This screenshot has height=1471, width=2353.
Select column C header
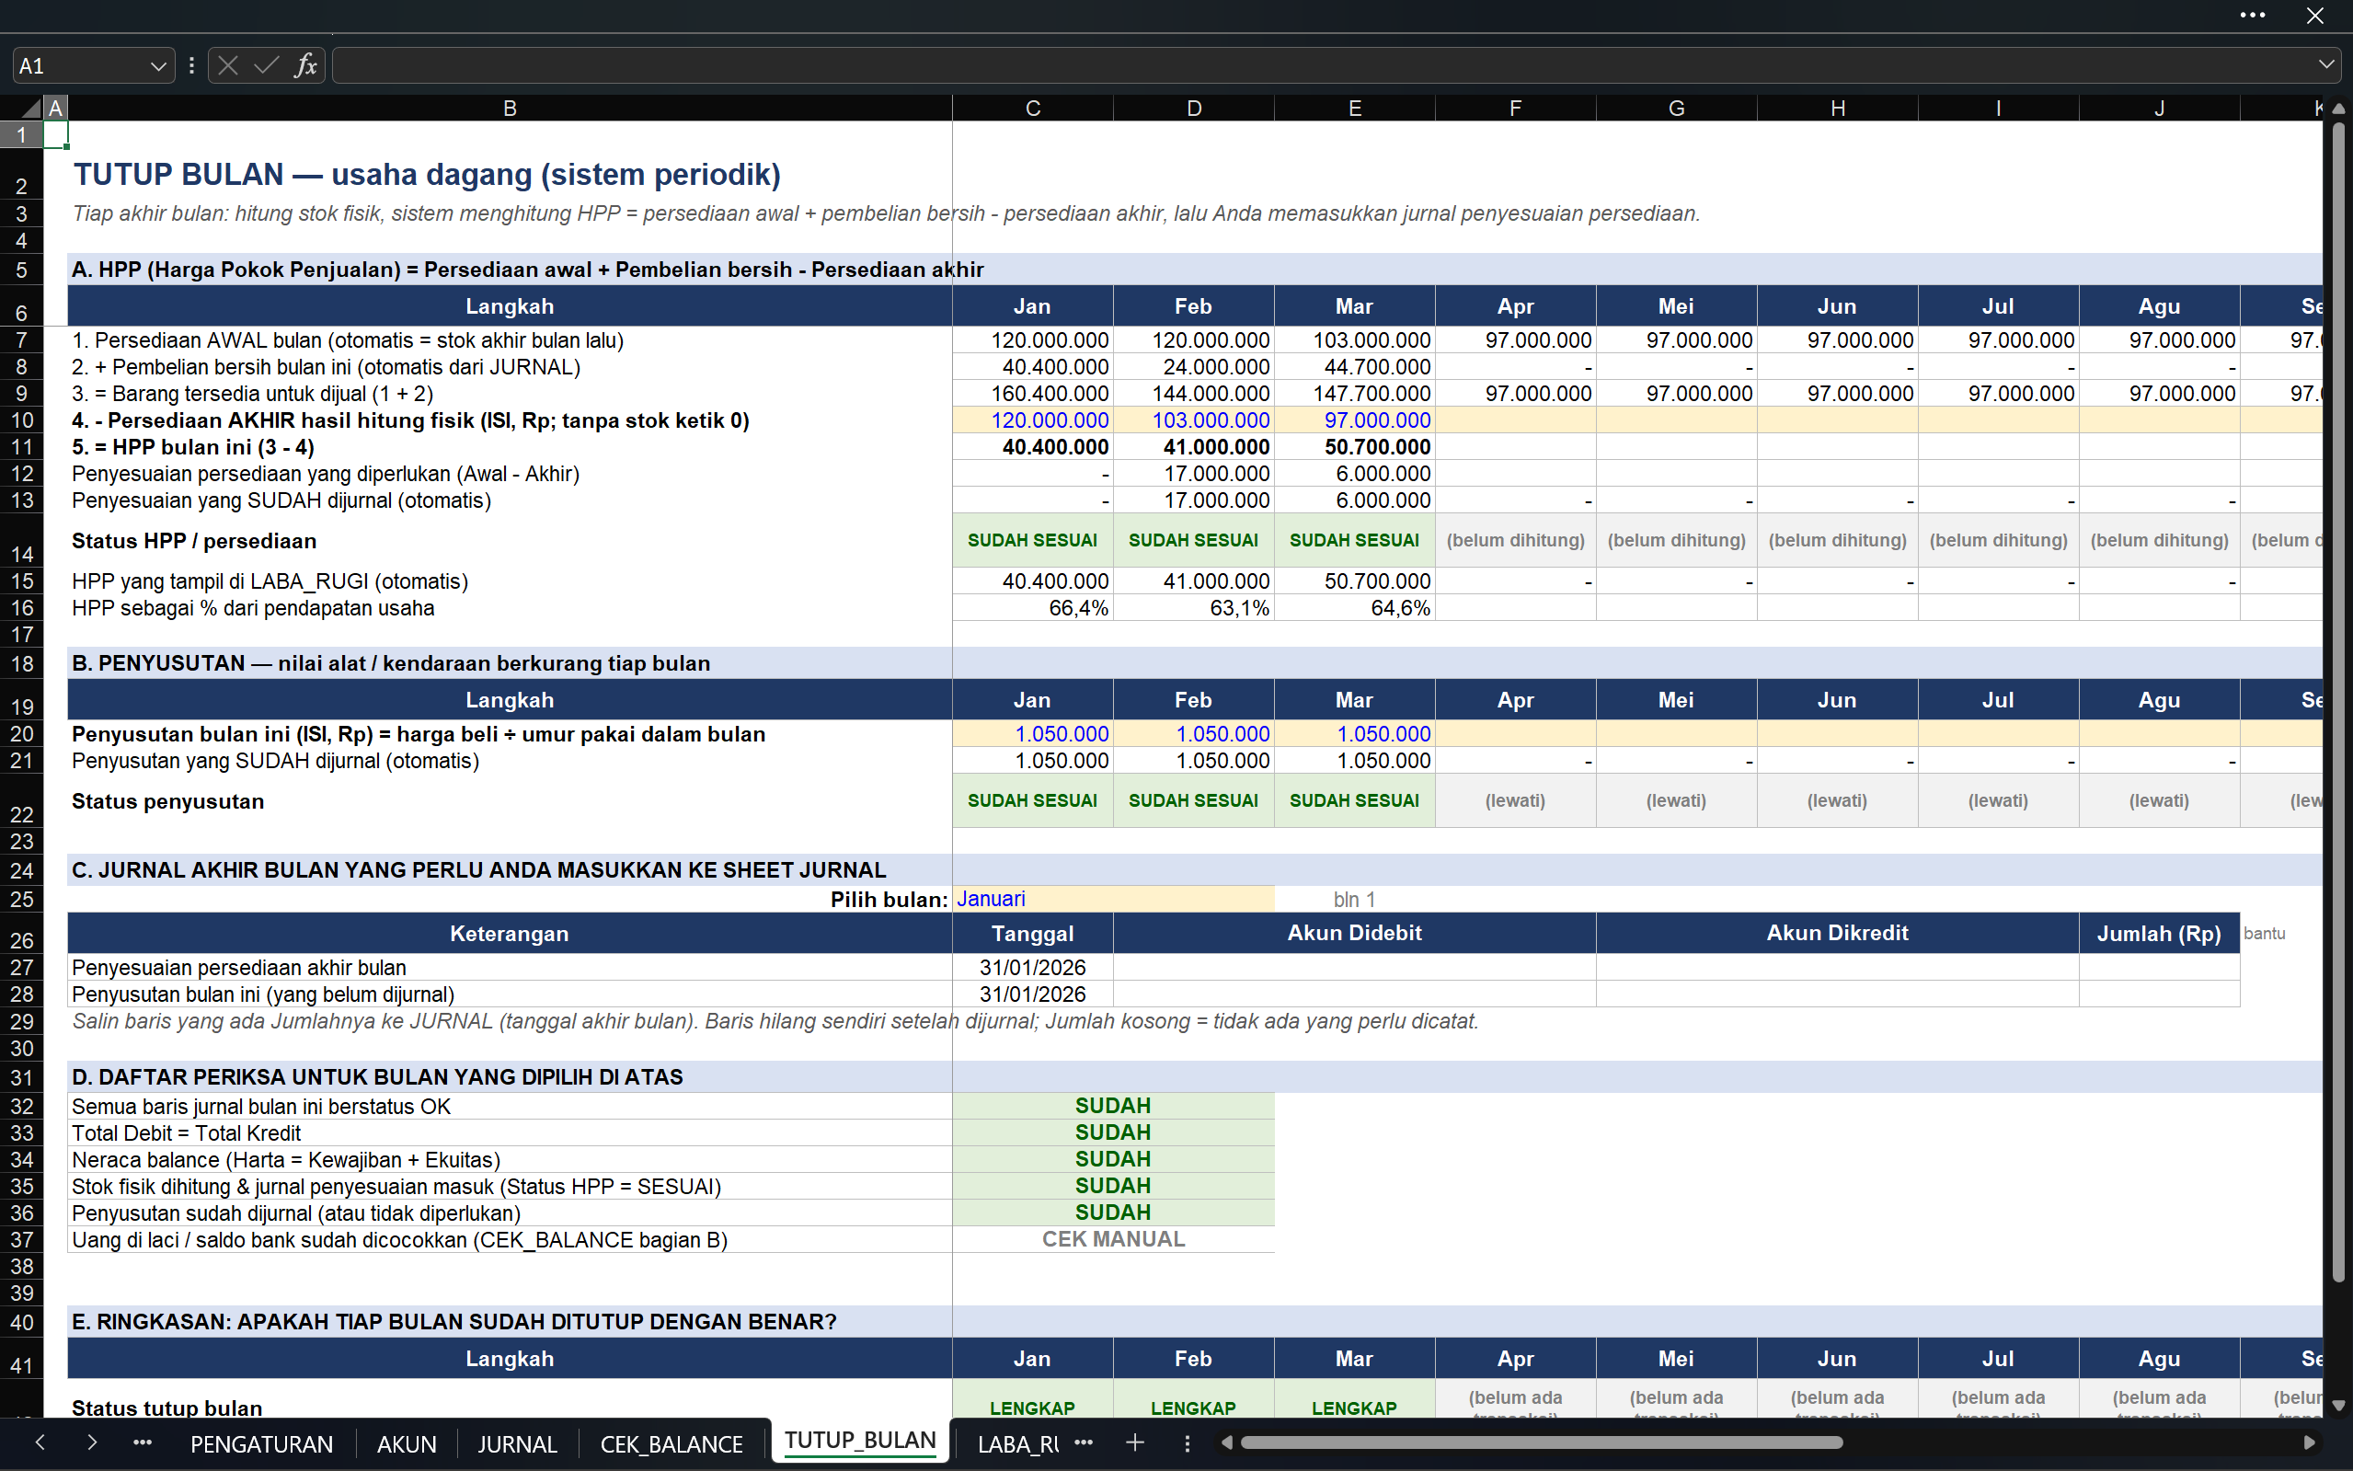[x=1032, y=108]
